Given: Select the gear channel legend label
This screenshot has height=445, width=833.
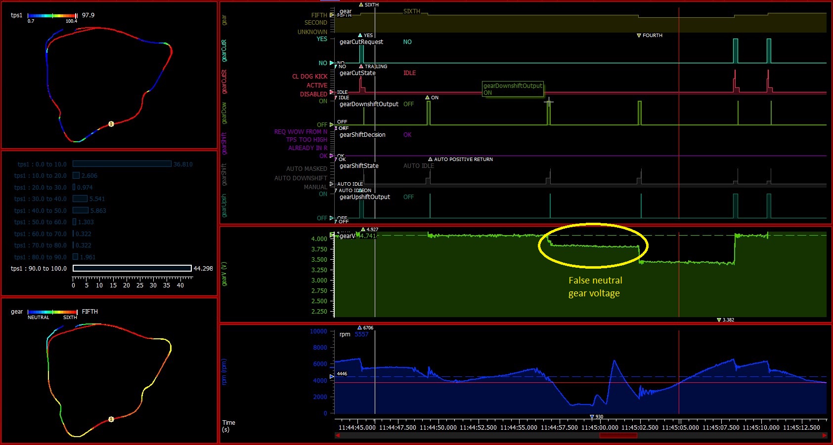Looking at the screenshot, I should coord(346,11).
